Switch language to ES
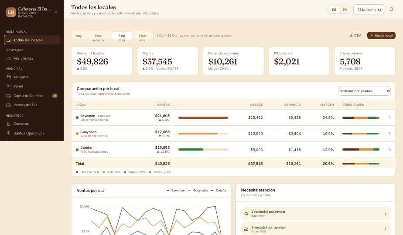403x235 pixels. (x=334, y=10)
